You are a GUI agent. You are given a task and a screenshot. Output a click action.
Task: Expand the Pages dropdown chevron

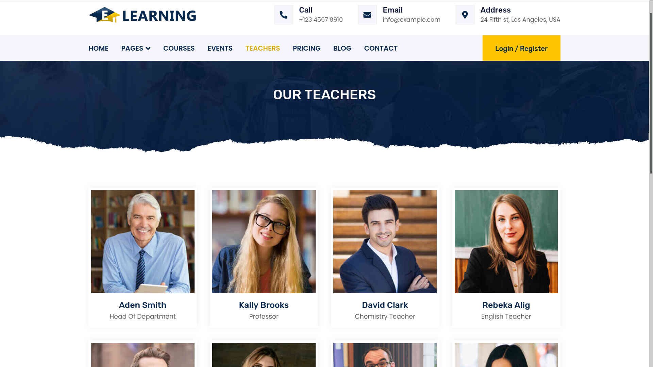[x=148, y=48]
